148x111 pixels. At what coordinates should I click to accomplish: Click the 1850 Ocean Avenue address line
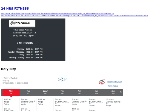point(22,30)
